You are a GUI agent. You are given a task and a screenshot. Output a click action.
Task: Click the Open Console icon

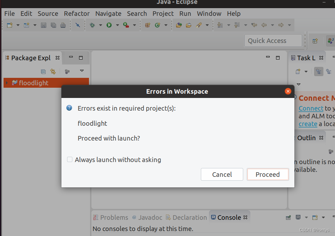[315, 217]
